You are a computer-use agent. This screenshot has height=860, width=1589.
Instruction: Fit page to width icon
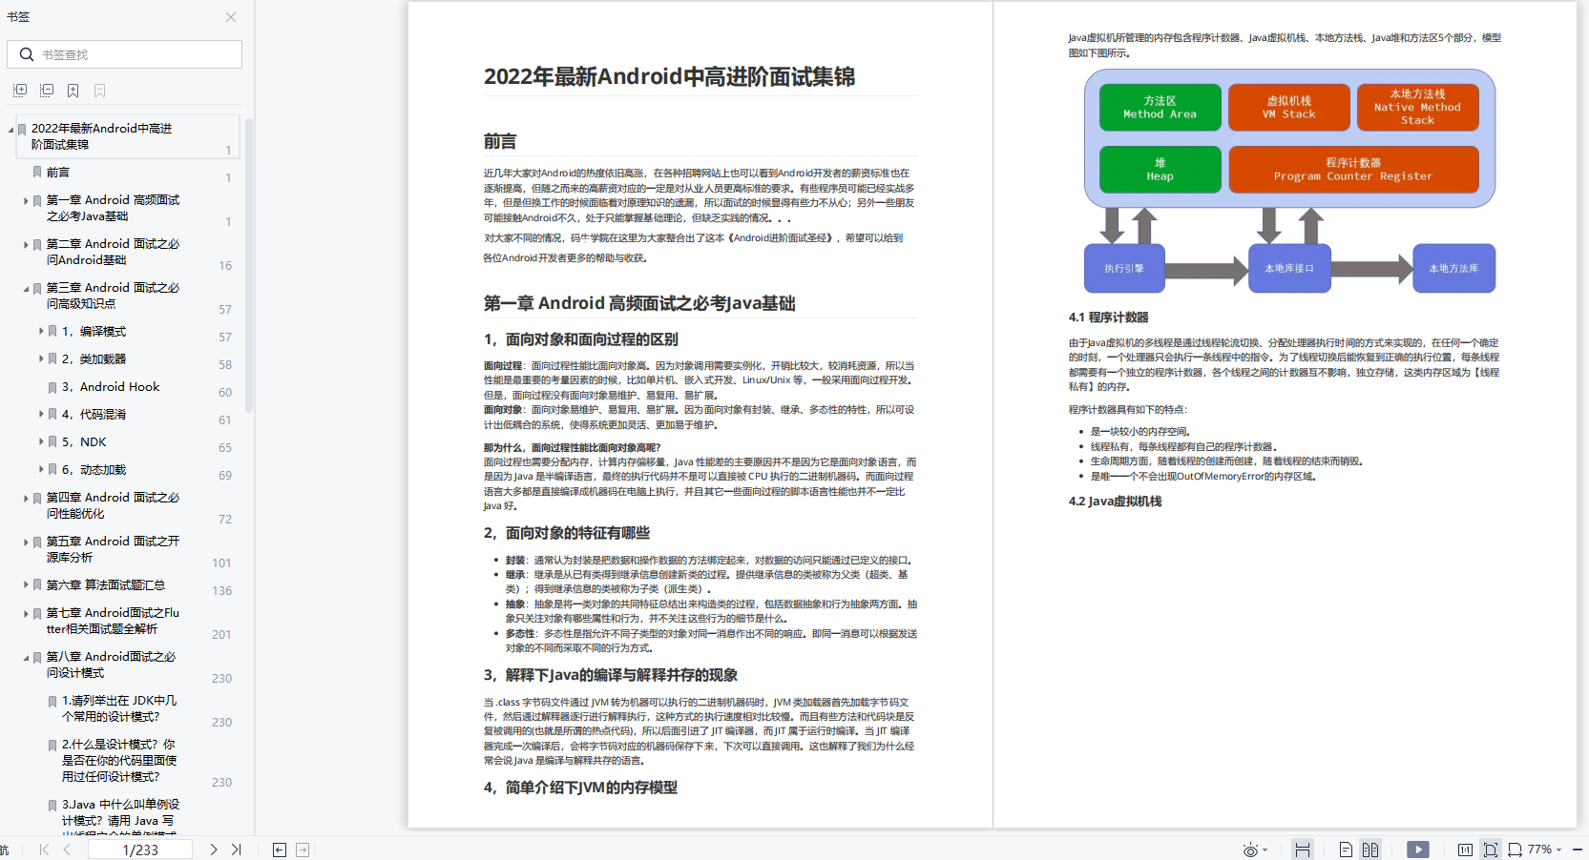(x=1515, y=850)
